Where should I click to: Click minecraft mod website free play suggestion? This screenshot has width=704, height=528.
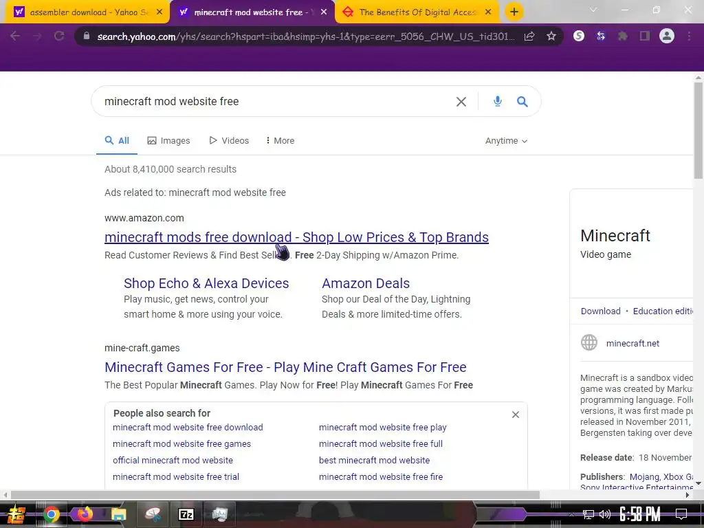click(382, 428)
